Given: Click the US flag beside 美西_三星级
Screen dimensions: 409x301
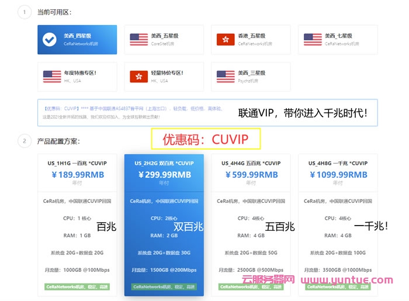Looking at the screenshot, I should 226,77.
